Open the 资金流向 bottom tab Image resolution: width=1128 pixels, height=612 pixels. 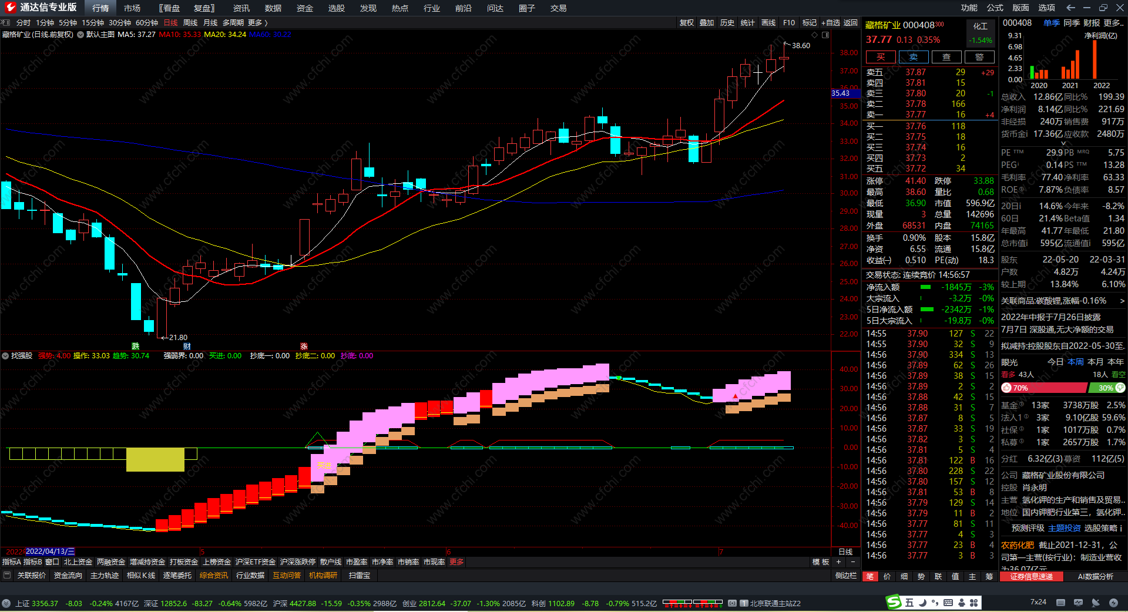(68, 576)
